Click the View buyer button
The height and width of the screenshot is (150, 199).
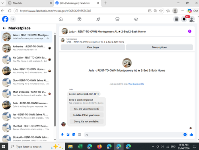pyautogui.click(x=93, y=47)
